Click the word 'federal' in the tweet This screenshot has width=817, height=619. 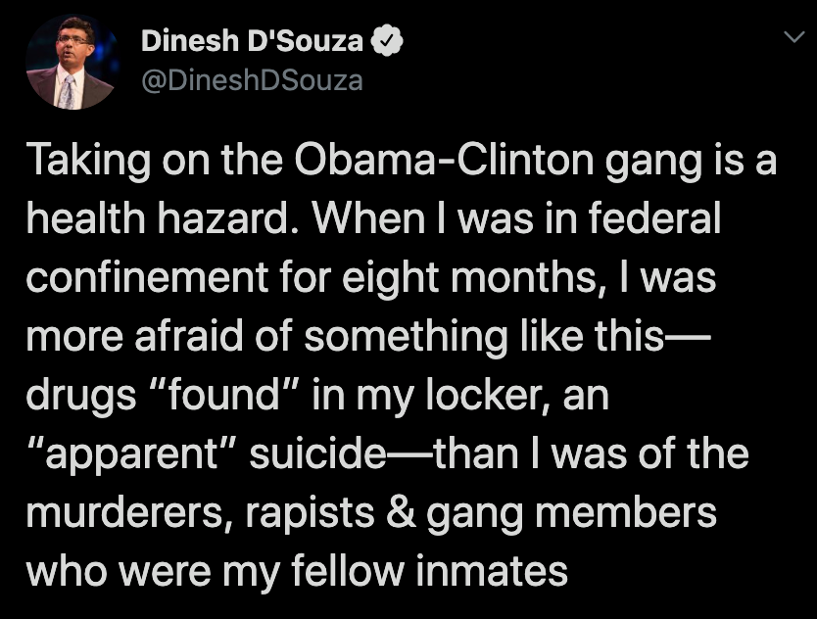655,217
